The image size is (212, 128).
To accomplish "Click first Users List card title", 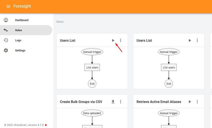I will 68,40.
